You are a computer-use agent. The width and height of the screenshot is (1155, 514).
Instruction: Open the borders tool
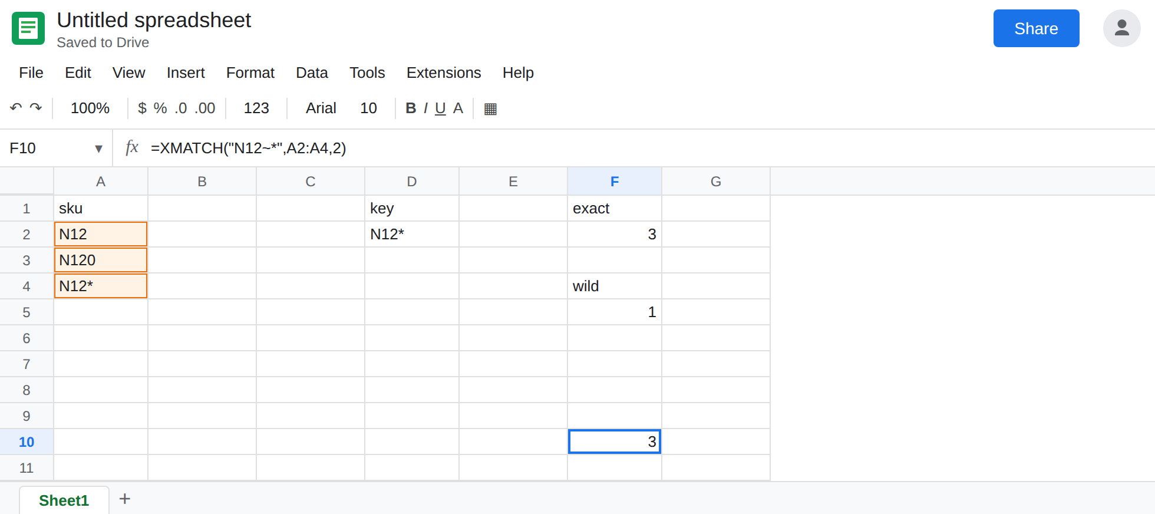pos(490,108)
